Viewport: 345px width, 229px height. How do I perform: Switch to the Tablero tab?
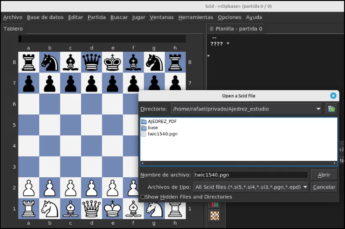(13, 28)
